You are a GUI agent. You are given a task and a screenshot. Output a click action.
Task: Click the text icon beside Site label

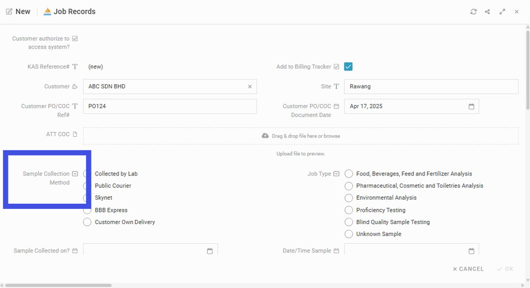tap(336, 87)
